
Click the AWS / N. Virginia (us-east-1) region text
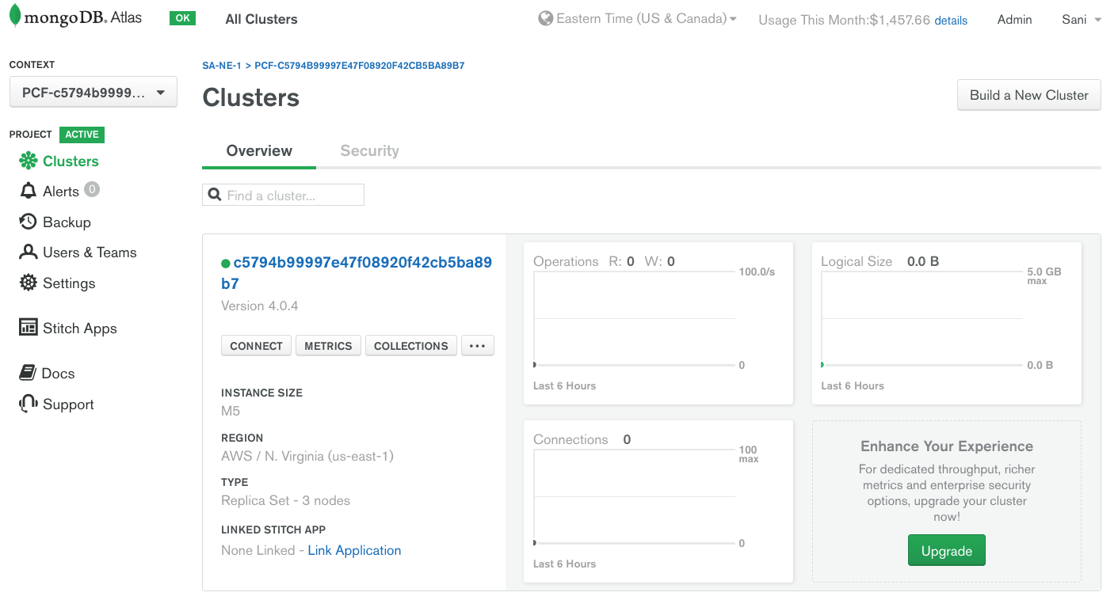coord(307,456)
